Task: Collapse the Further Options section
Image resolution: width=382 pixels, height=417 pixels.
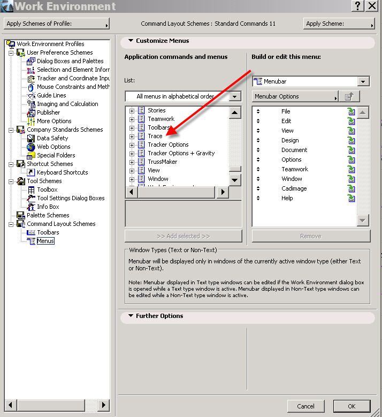Action: tap(131, 316)
